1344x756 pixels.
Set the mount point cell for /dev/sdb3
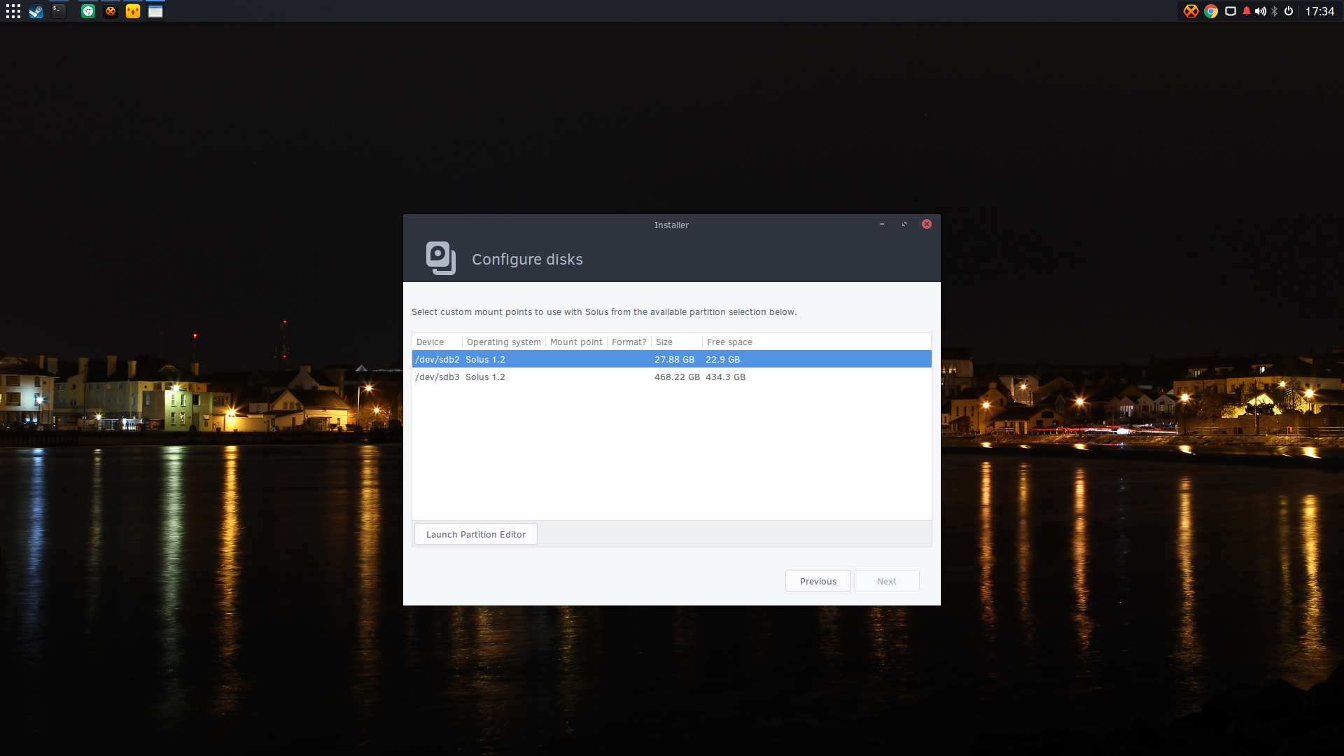pyautogui.click(x=576, y=377)
